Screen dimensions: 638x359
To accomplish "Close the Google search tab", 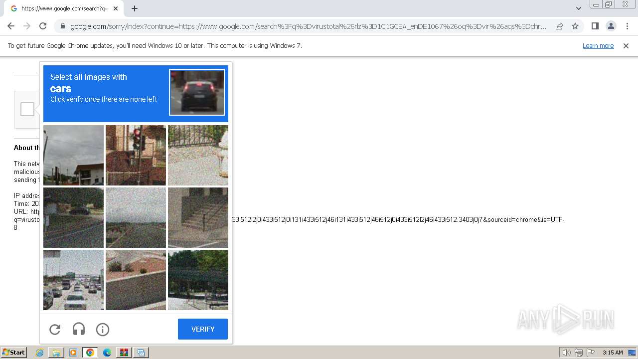I will click(x=116, y=8).
